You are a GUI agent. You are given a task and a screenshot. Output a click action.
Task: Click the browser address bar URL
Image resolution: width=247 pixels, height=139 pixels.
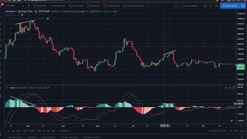[46, 0]
